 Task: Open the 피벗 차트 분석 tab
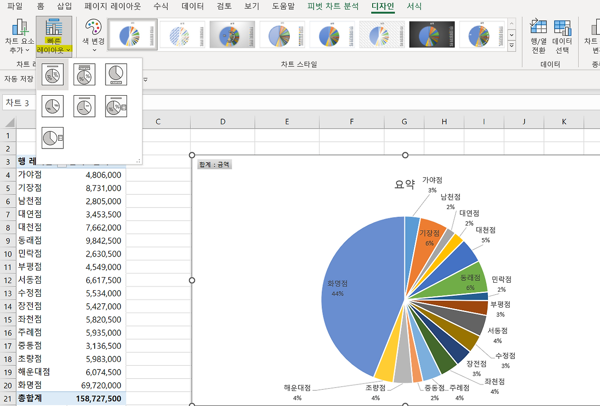(x=333, y=6)
